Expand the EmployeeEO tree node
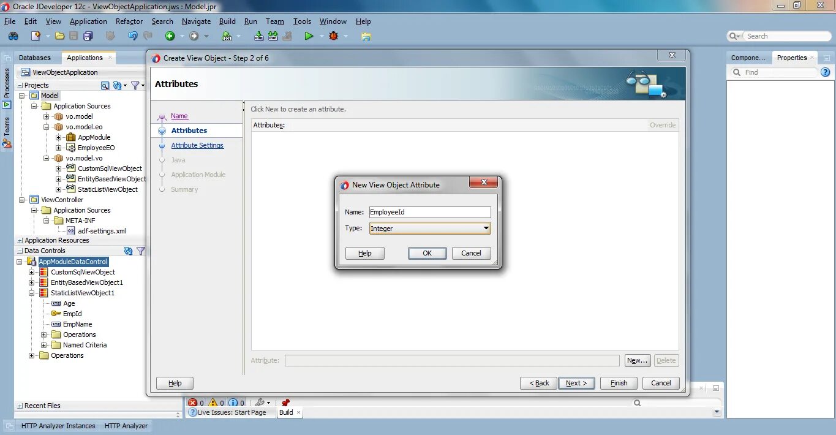 (x=59, y=148)
